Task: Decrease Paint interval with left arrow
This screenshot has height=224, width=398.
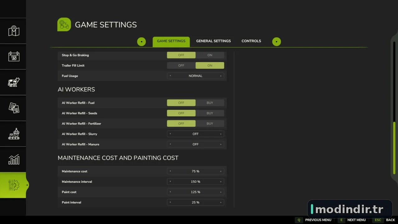Action: 170,203
